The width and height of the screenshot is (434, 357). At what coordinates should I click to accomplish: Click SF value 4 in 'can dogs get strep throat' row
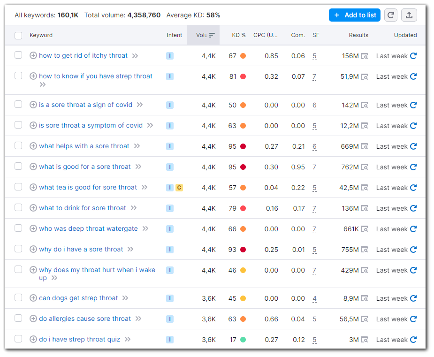pos(314,299)
